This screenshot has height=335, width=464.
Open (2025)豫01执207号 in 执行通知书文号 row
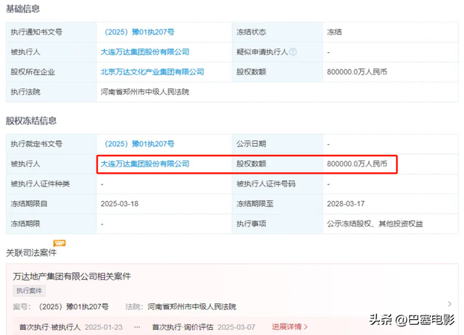[138, 32]
